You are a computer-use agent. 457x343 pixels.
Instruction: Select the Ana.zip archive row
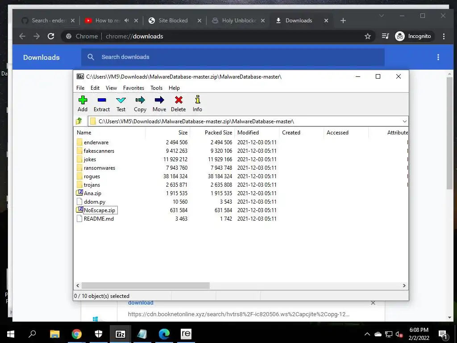92,193
